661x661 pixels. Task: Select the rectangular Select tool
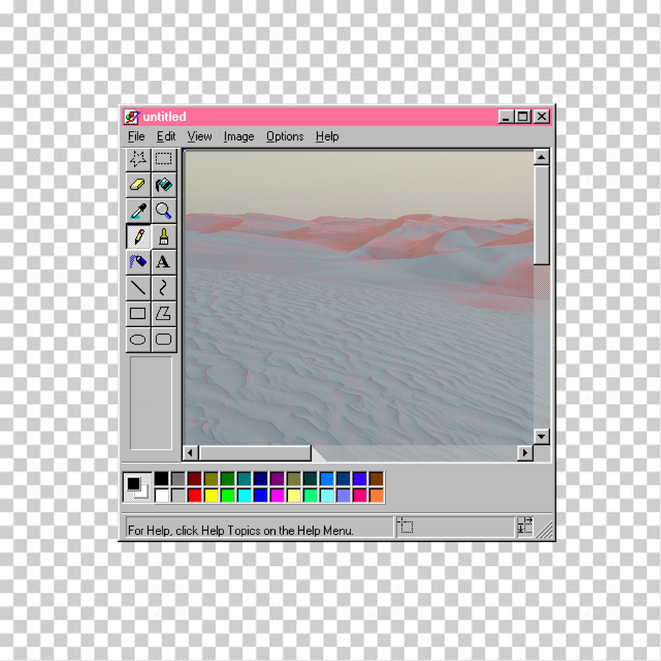point(164,159)
